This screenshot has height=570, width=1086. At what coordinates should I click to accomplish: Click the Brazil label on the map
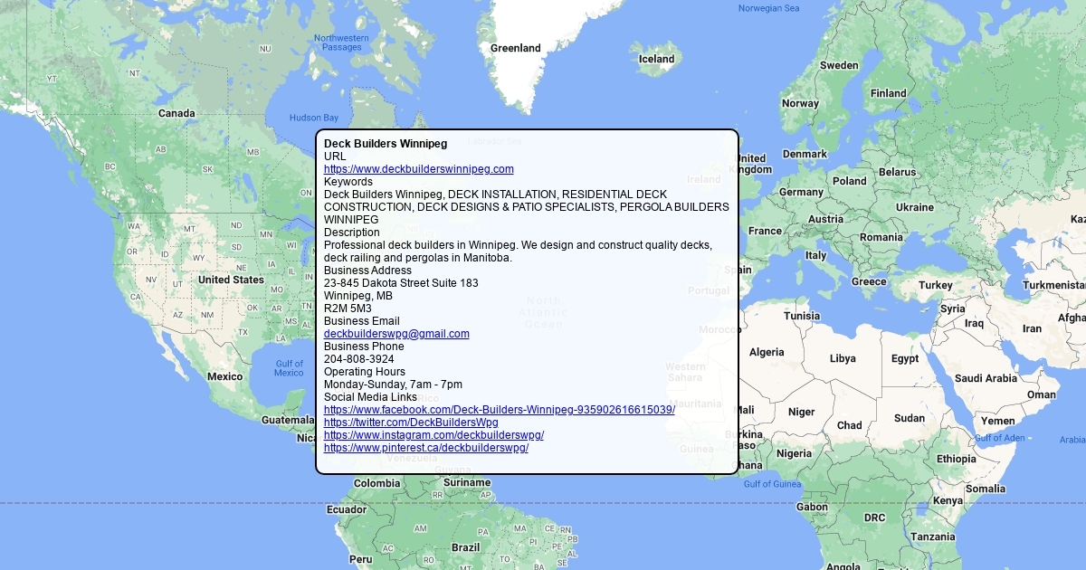[x=465, y=547]
